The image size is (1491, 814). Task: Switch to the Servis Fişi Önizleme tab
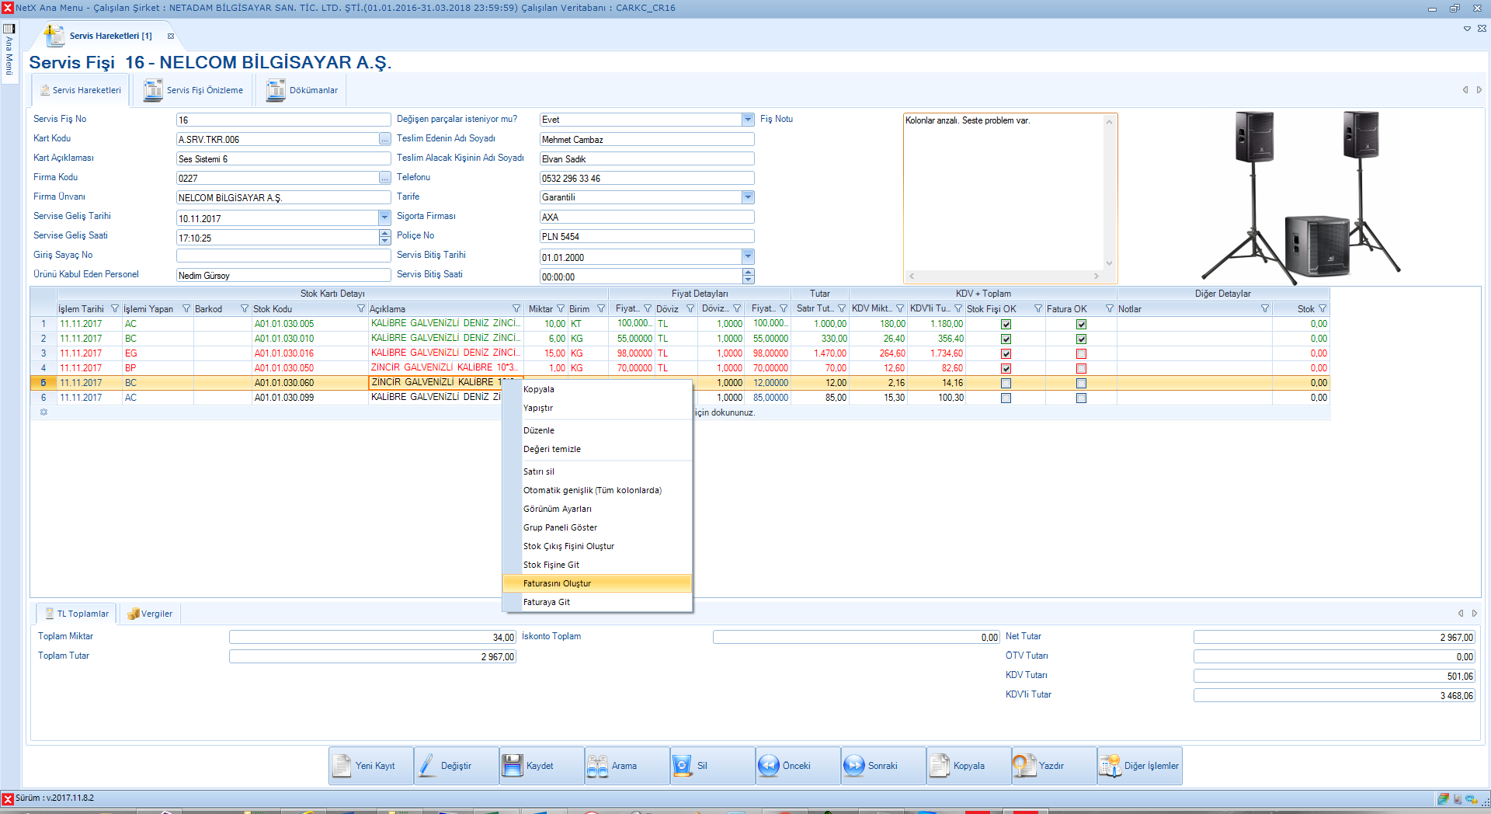[194, 90]
